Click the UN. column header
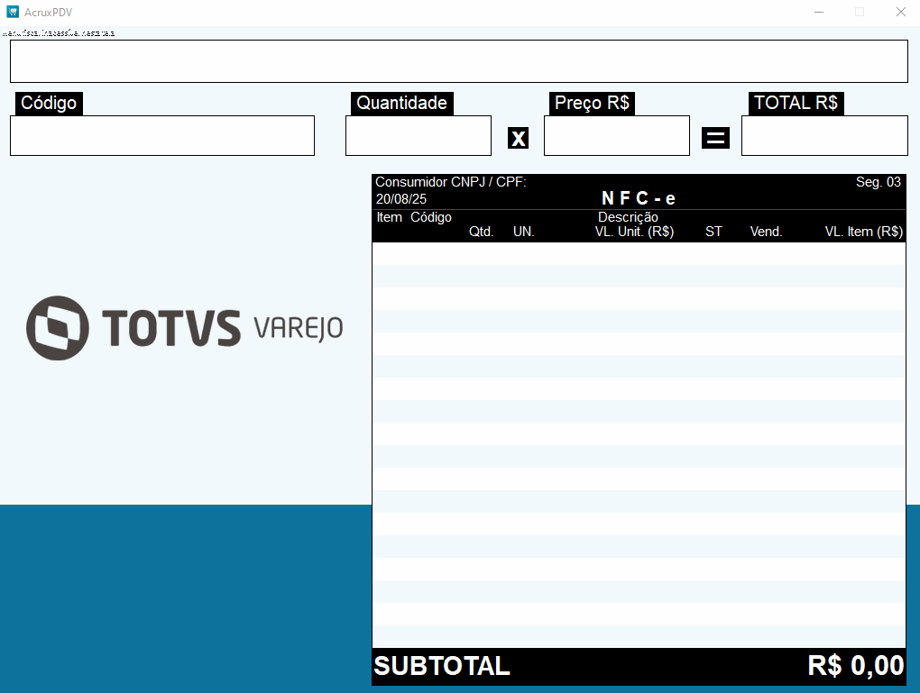 (x=523, y=232)
